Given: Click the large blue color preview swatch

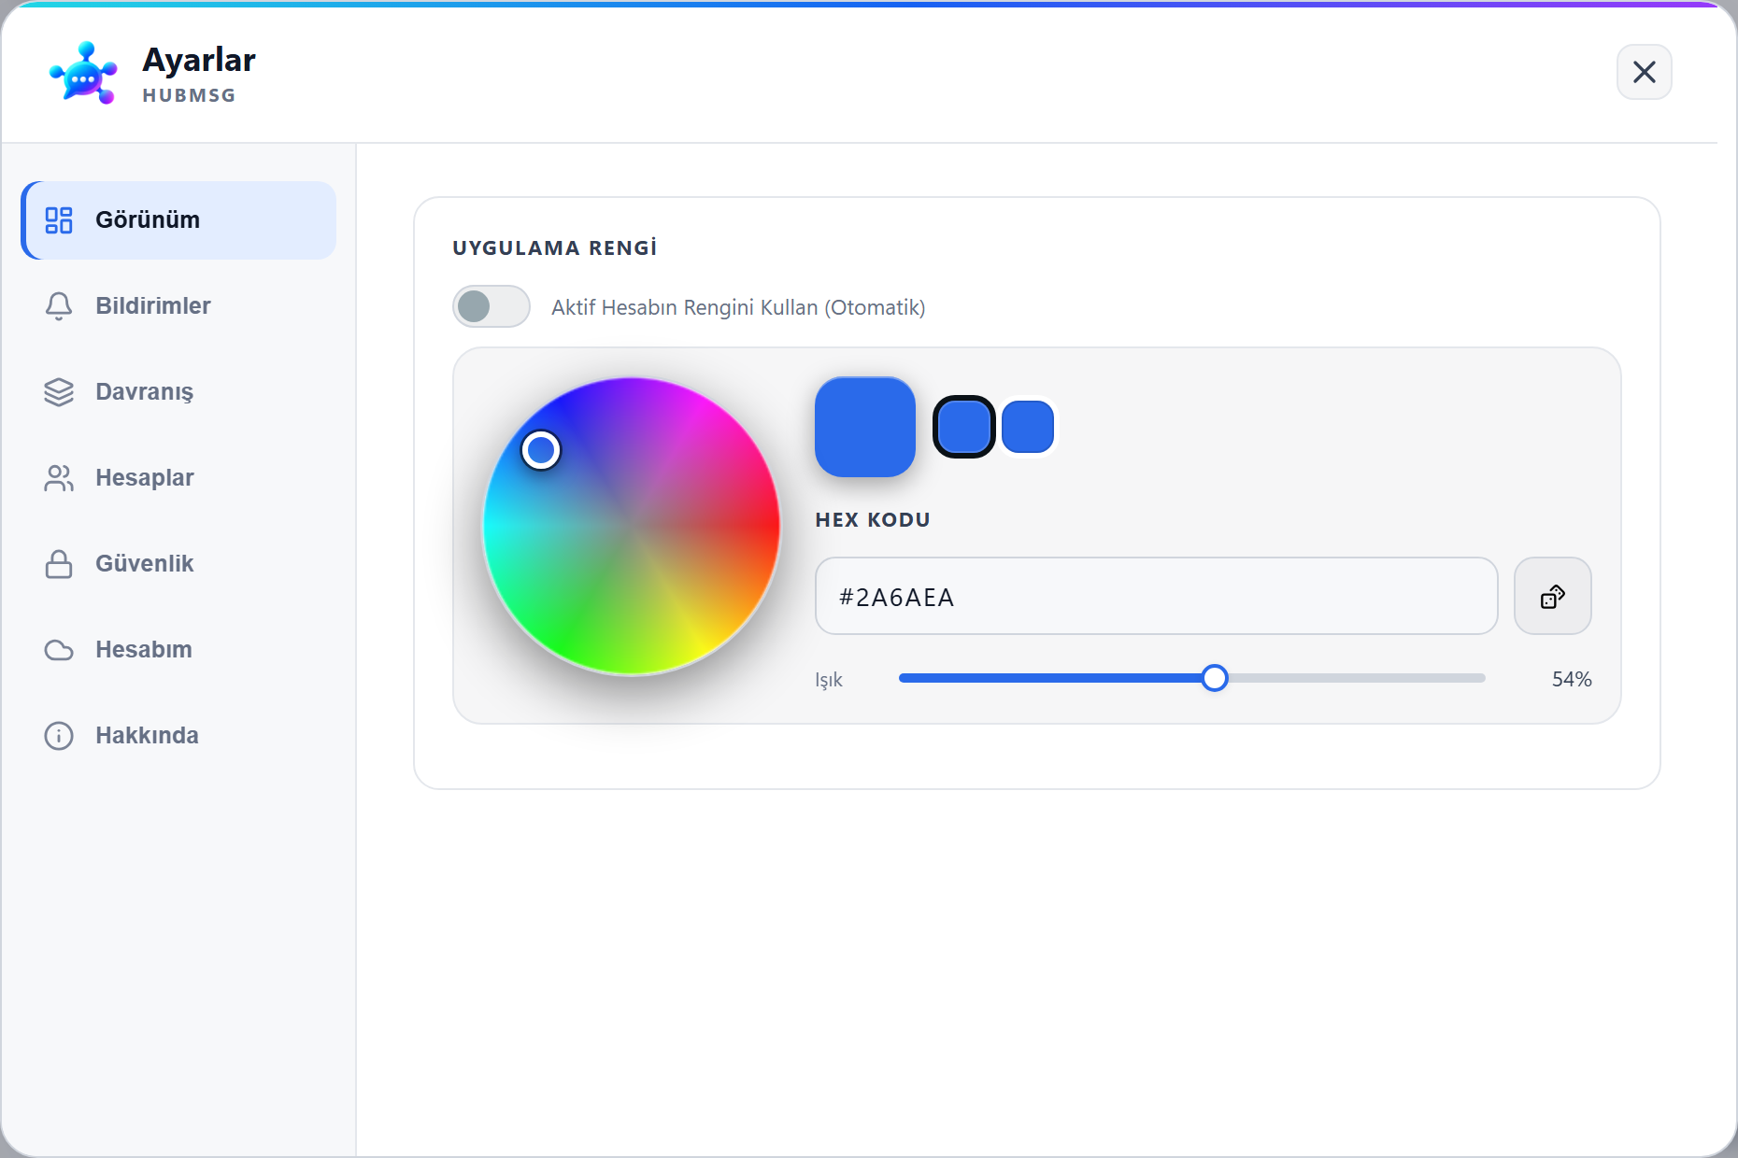Looking at the screenshot, I should click(x=865, y=427).
